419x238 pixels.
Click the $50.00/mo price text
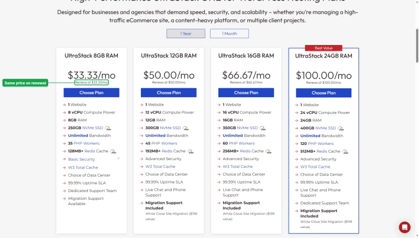click(x=169, y=75)
